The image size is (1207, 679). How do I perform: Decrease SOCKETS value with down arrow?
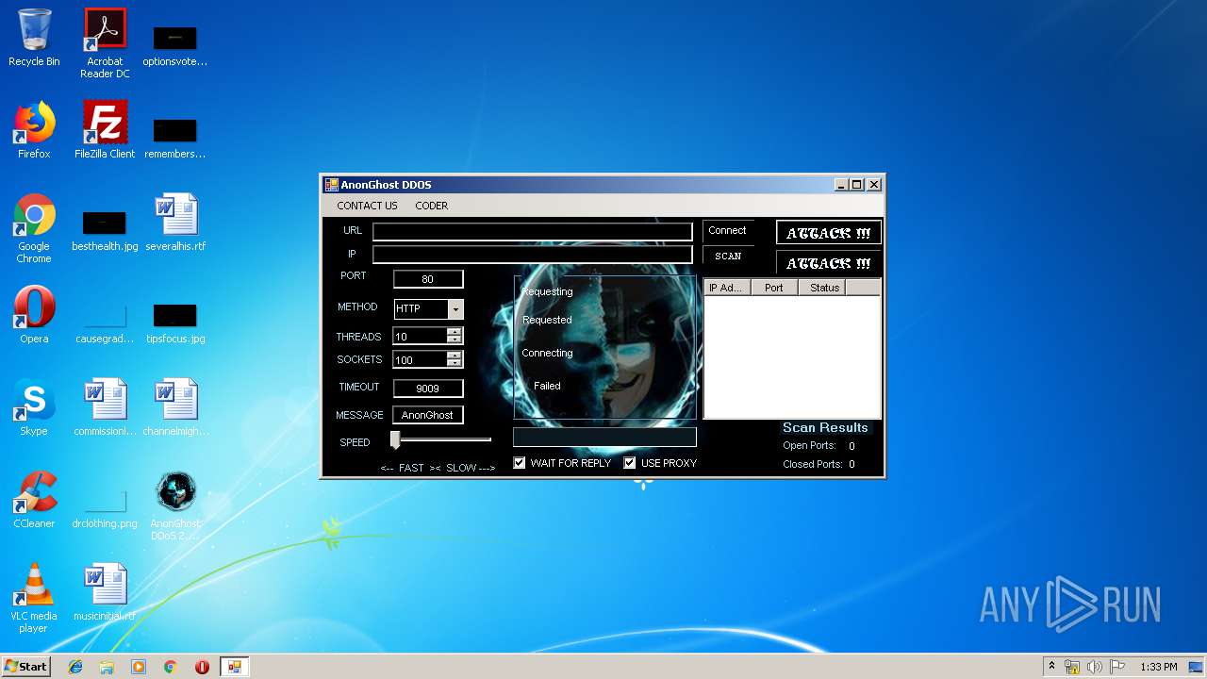coord(455,363)
